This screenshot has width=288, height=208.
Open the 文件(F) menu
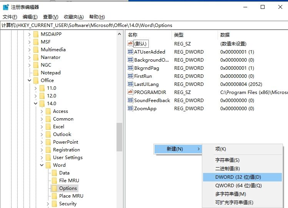pos(10,17)
